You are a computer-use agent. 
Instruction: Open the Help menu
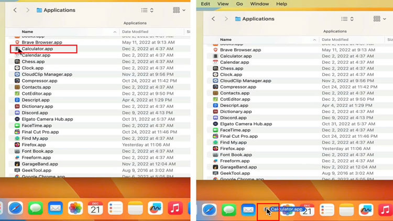pyautogui.click(x=281, y=4)
